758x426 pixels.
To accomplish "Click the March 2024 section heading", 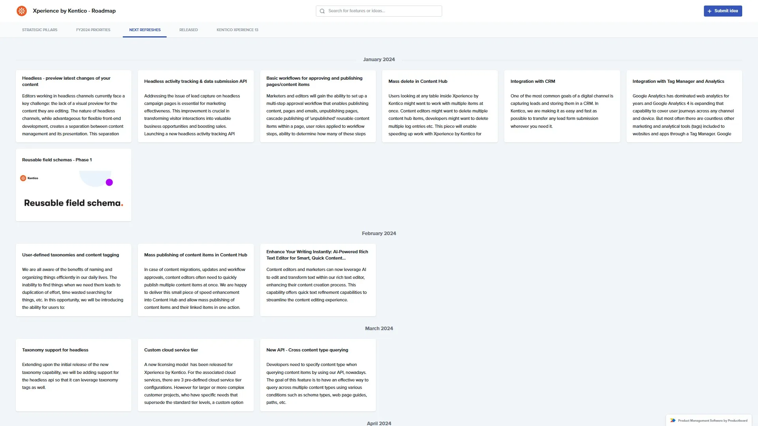I will click(379, 329).
